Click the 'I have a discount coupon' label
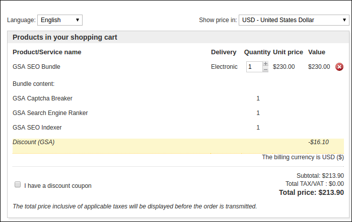This screenshot has height=222, width=352. (x=58, y=186)
